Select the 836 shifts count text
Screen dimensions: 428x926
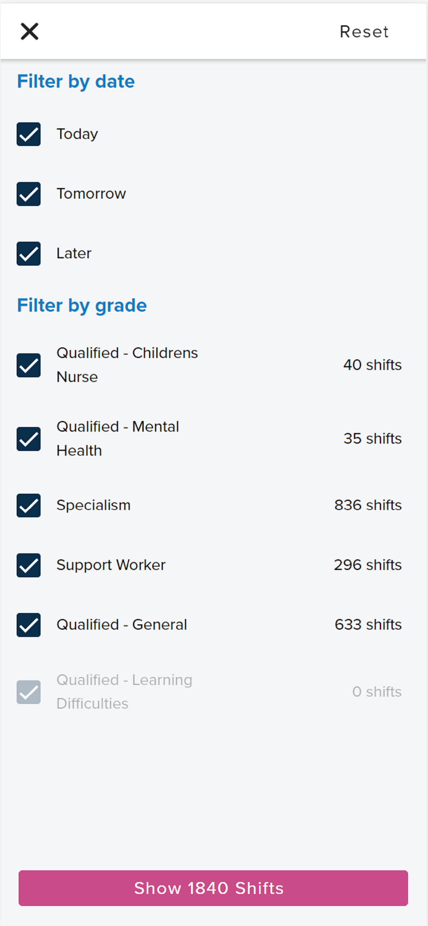pyautogui.click(x=368, y=505)
